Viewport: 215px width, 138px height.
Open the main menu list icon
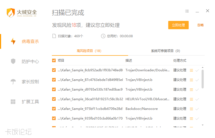pyautogui.click(x=187, y=11)
